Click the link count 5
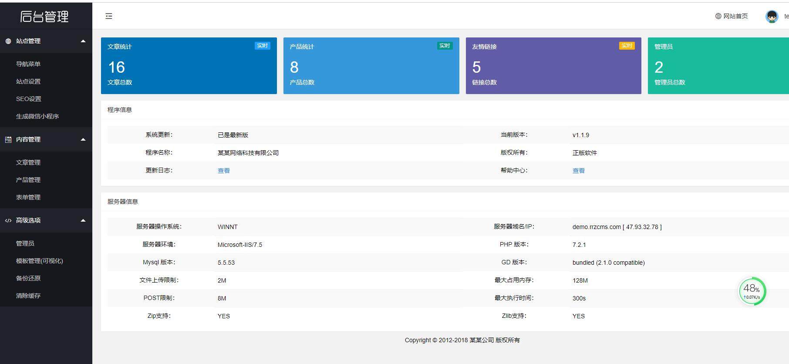 point(477,67)
